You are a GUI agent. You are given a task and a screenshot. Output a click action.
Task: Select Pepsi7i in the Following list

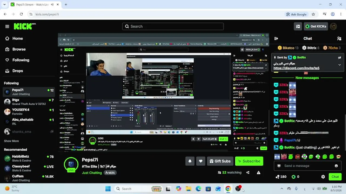pyautogui.click(x=29, y=92)
